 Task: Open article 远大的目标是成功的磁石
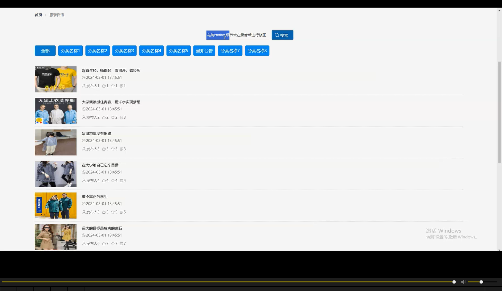click(x=102, y=228)
